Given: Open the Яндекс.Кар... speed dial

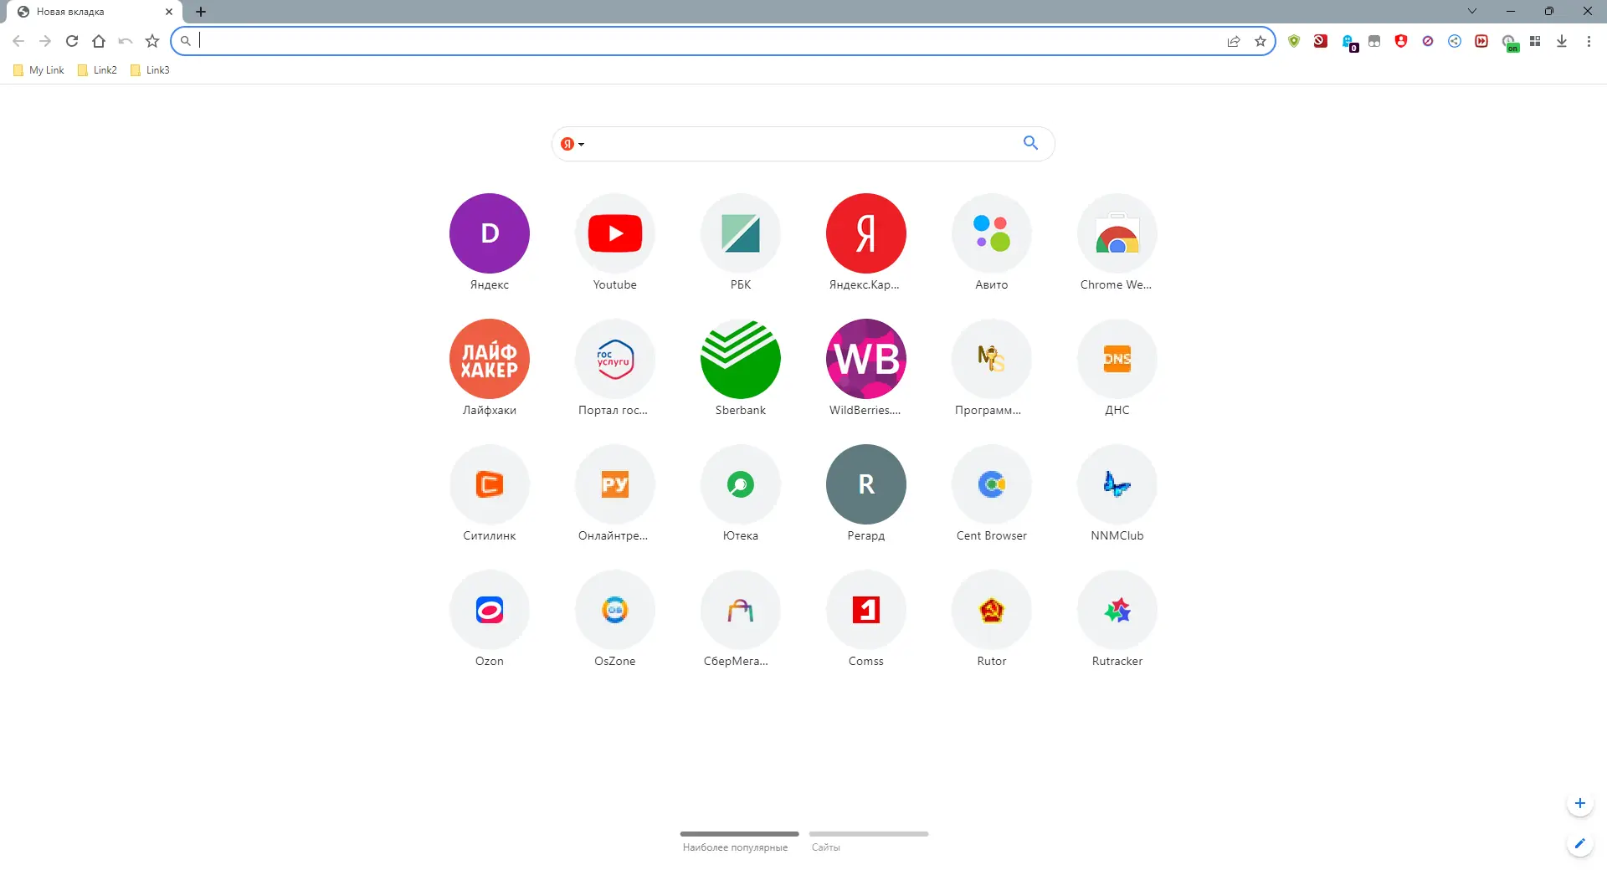Looking at the screenshot, I should tap(866, 243).
